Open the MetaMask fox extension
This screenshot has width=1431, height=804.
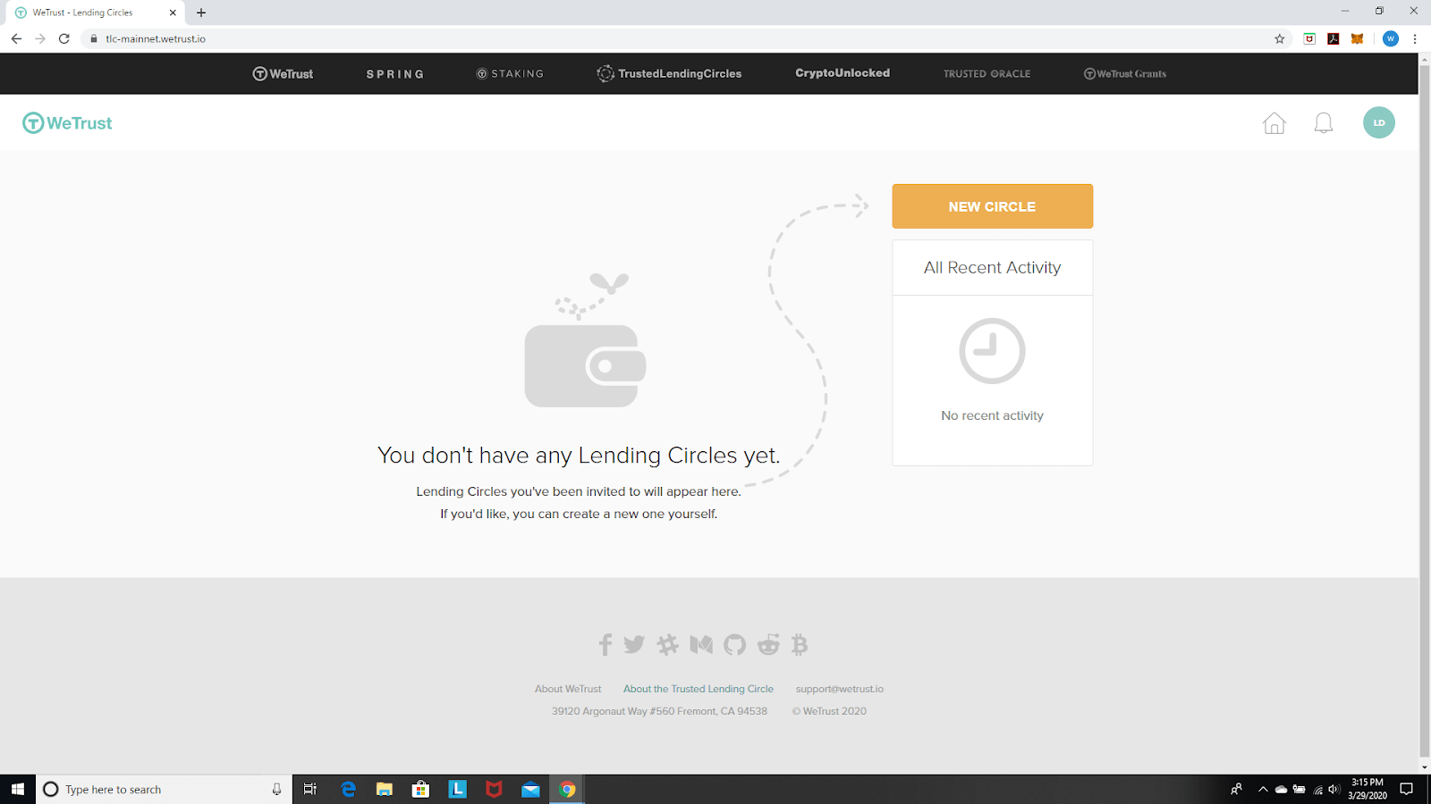tap(1357, 38)
